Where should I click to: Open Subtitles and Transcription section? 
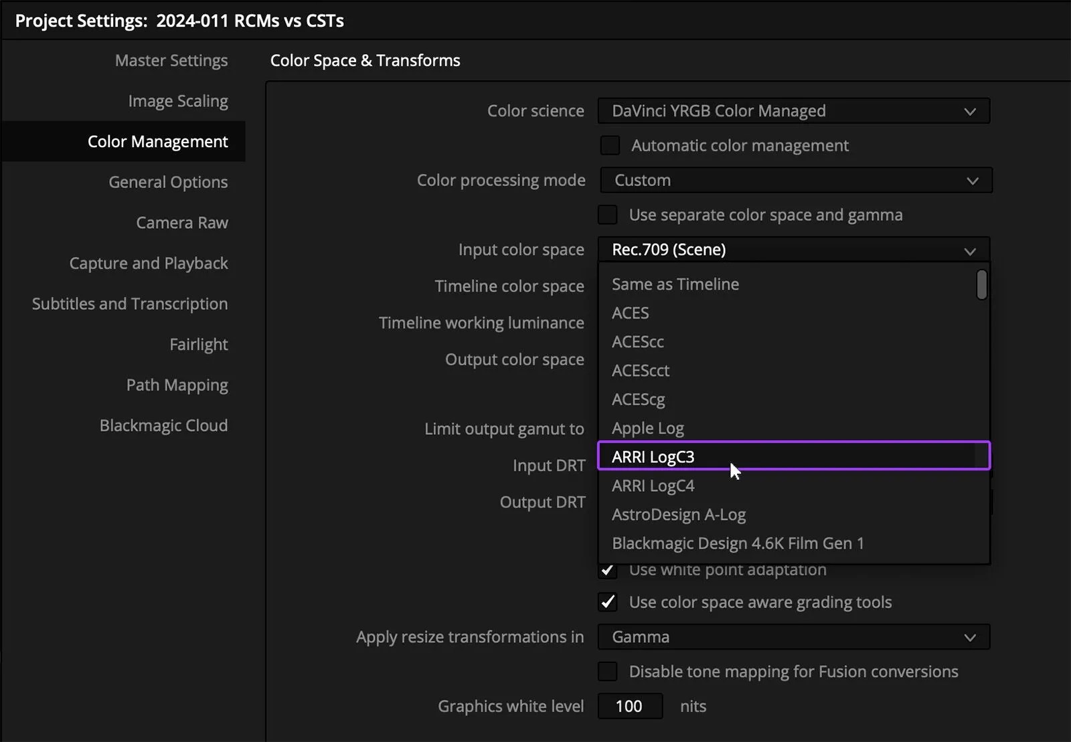(x=130, y=304)
